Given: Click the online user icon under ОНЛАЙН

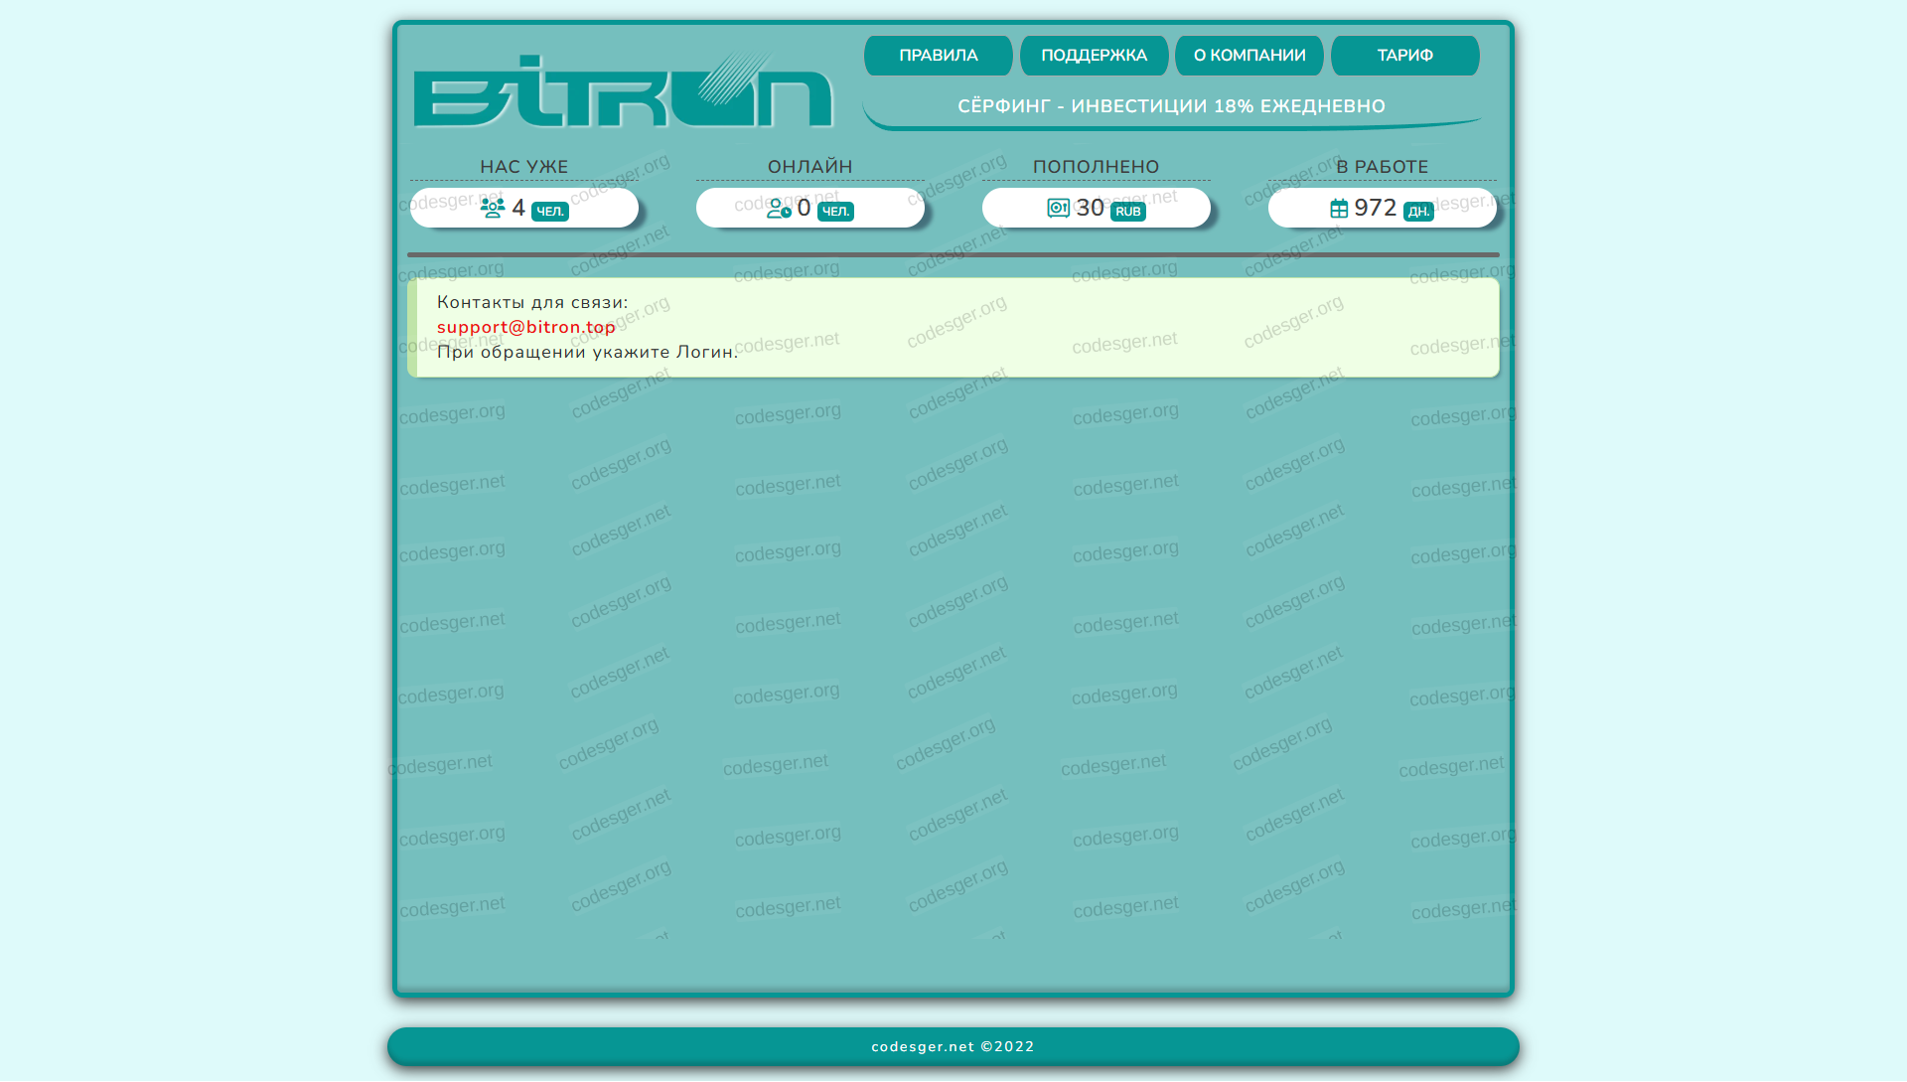Looking at the screenshot, I should click(779, 209).
